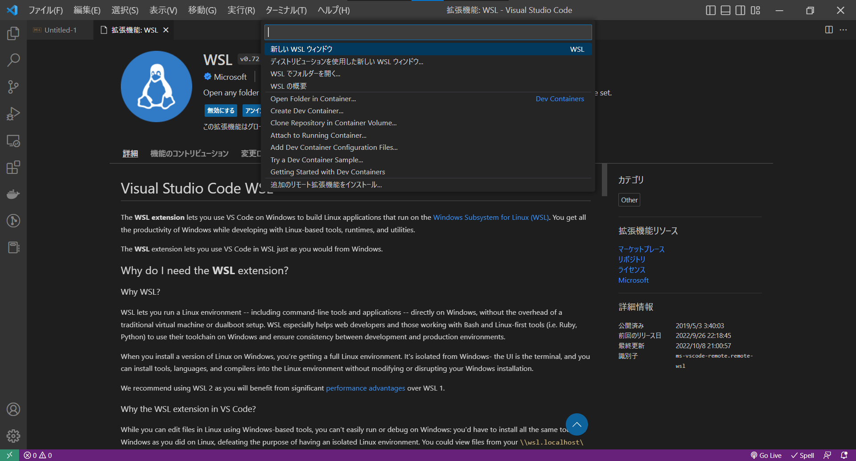This screenshot has width=856, height=461.
Task: Choose Getting Started with Dev Containers
Action: click(x=428, y=172)
